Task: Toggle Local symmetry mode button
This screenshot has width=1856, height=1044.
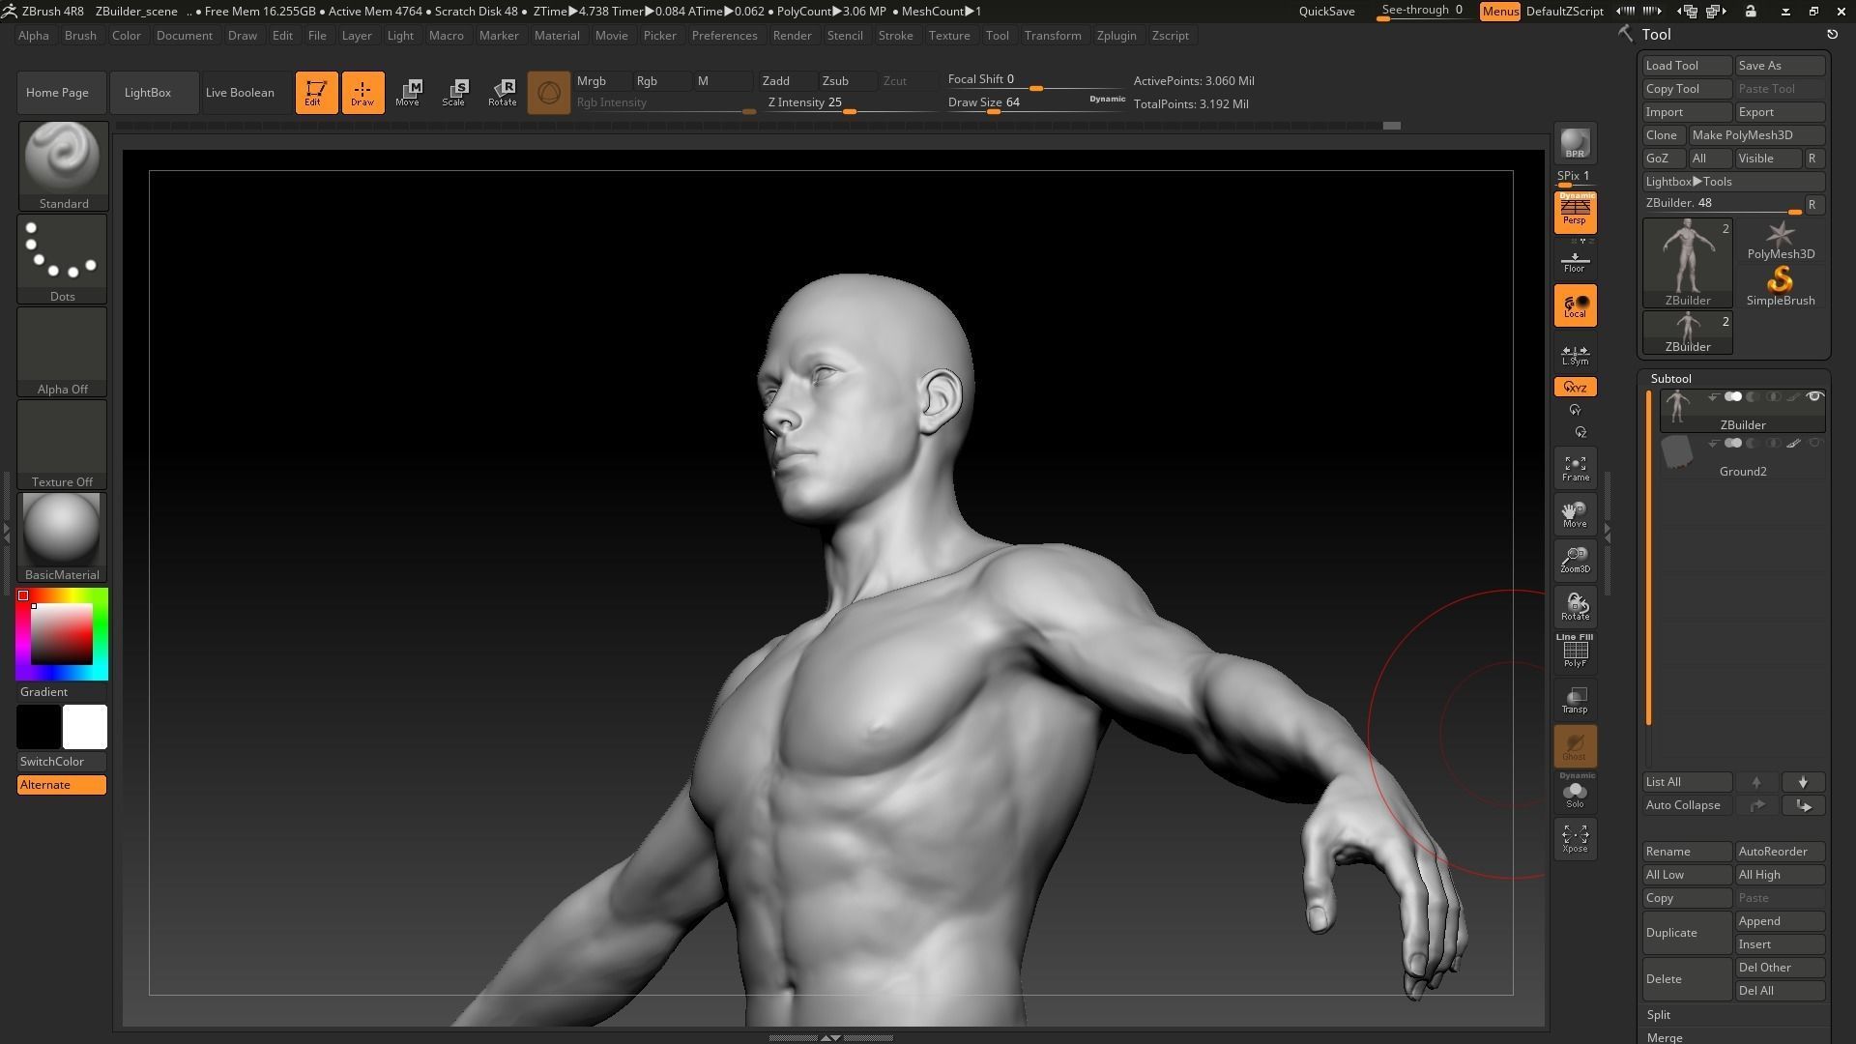Action: (x=1575, y=305)
